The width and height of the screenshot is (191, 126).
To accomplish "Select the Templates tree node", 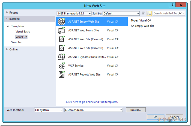I will [17, 26].
